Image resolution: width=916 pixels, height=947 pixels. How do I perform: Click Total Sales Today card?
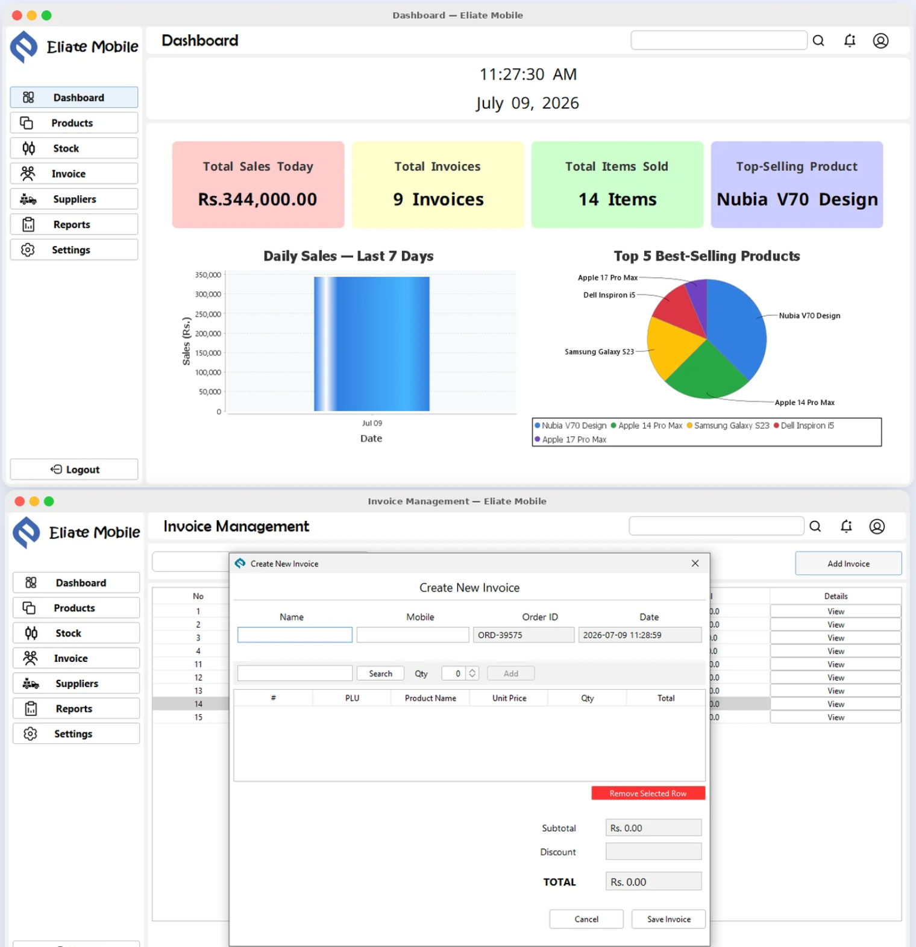[x=258, y=184]
